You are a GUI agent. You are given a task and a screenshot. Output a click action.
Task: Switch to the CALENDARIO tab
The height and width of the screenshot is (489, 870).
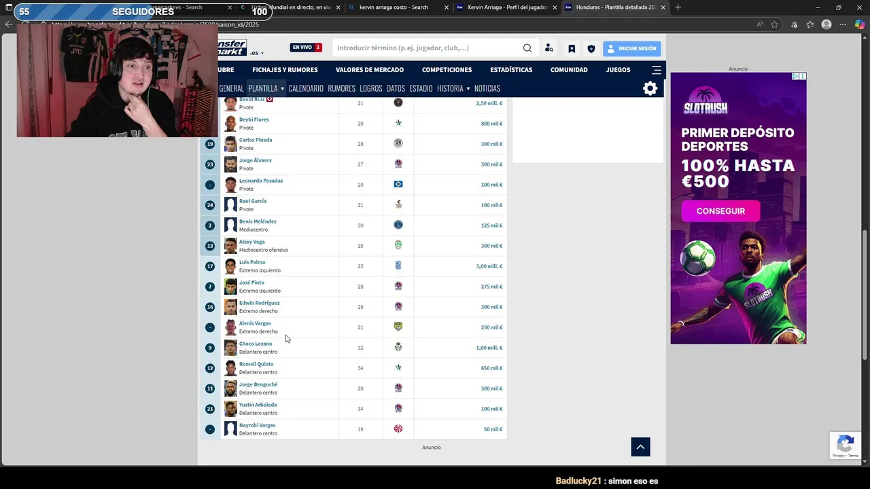pyautogui.click(x=306, y=88)
